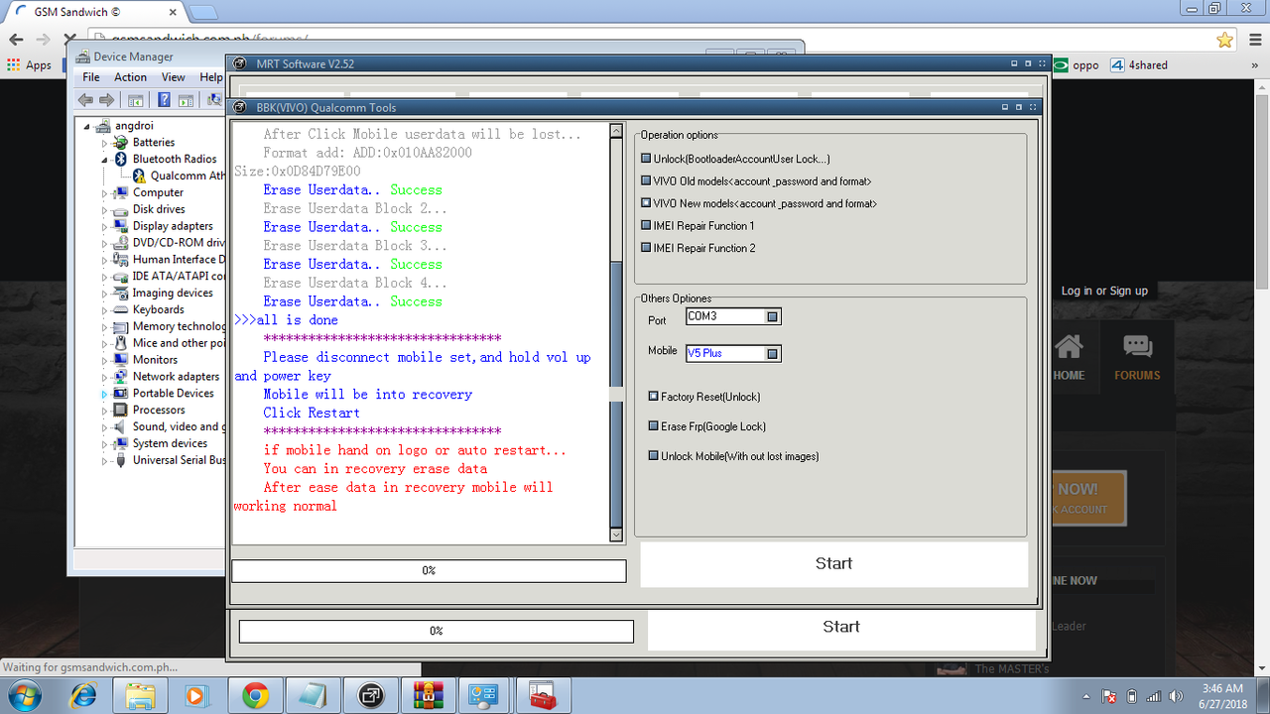
Task: Switch to Google Chrome taskbar icon
Action: pos(256,696)
